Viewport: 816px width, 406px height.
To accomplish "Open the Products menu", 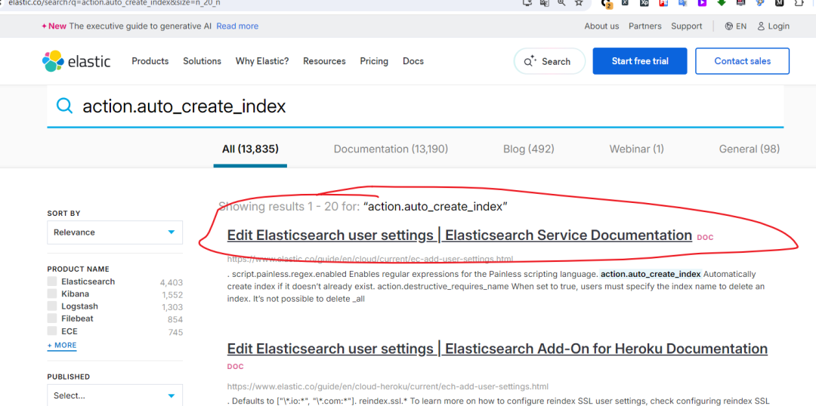I will tap(150, 61).
